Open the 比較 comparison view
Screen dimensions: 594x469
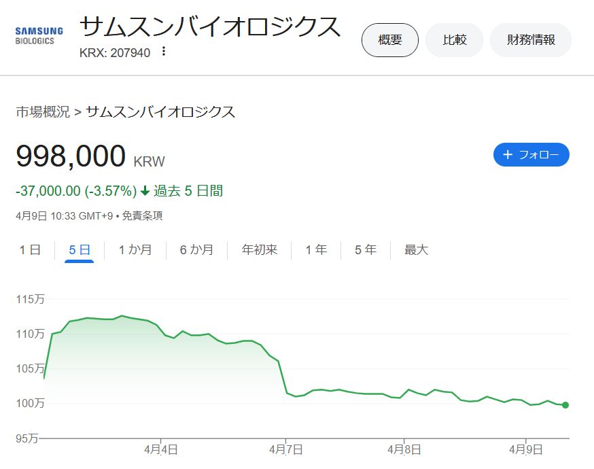coord(454,40)
